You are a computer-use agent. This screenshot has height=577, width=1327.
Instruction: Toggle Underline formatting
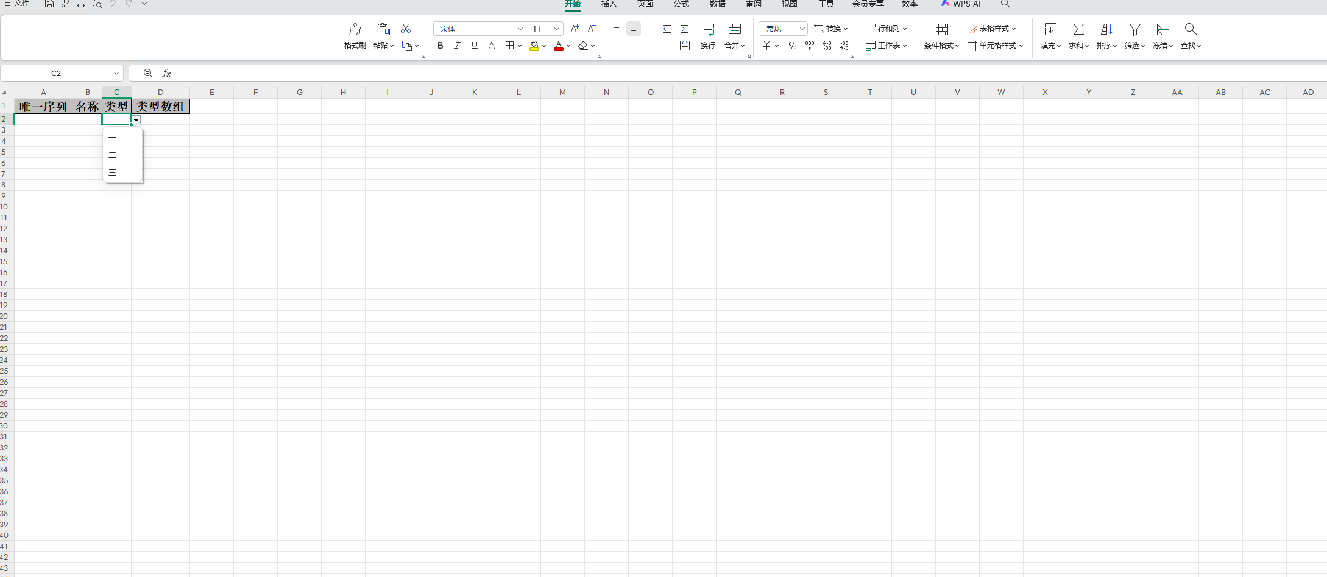[x=475, y=46]
